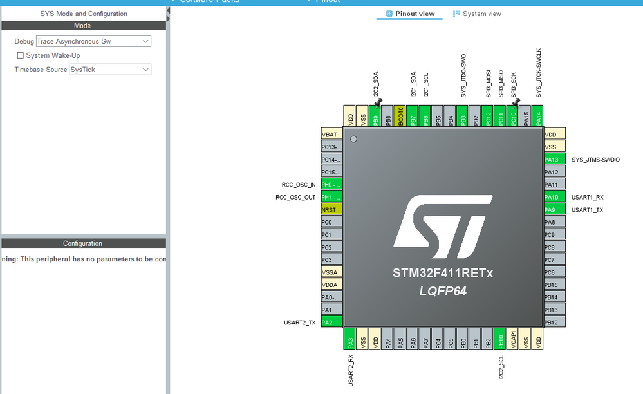Select pin PH1 (RCC_OSC_OUT)
The image size is (643, 394).
pyautogui.click(x=331, y=197)
